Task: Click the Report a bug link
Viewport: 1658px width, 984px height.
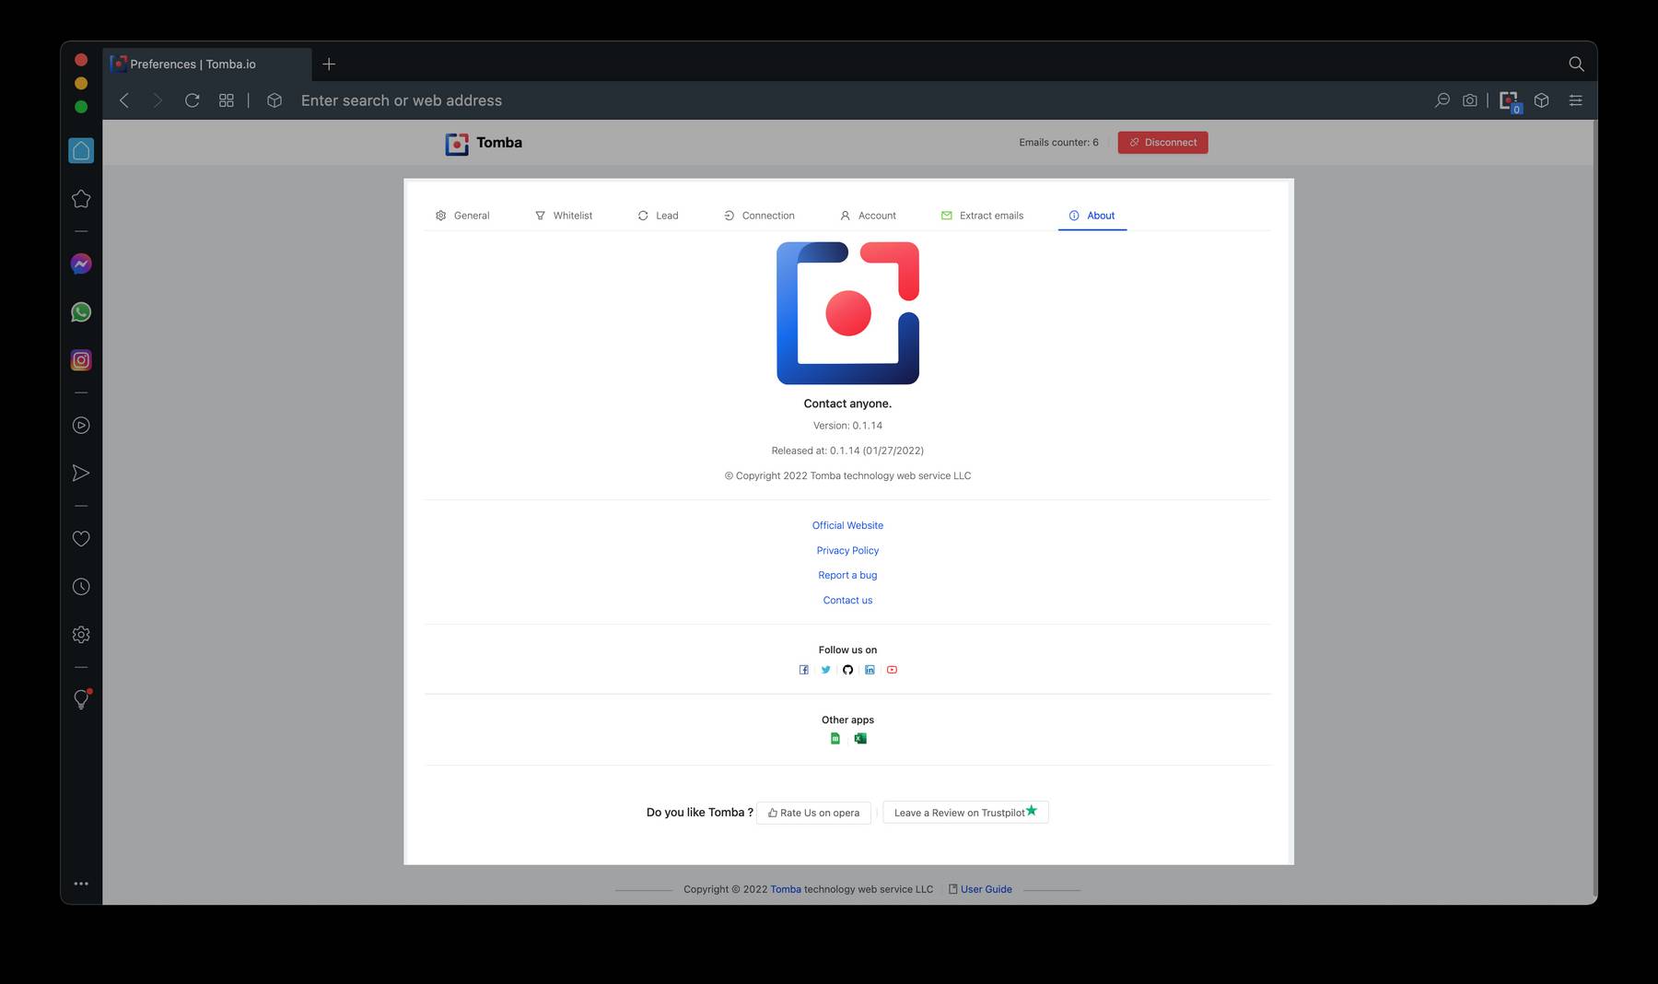Action: (x=847, y=575)
